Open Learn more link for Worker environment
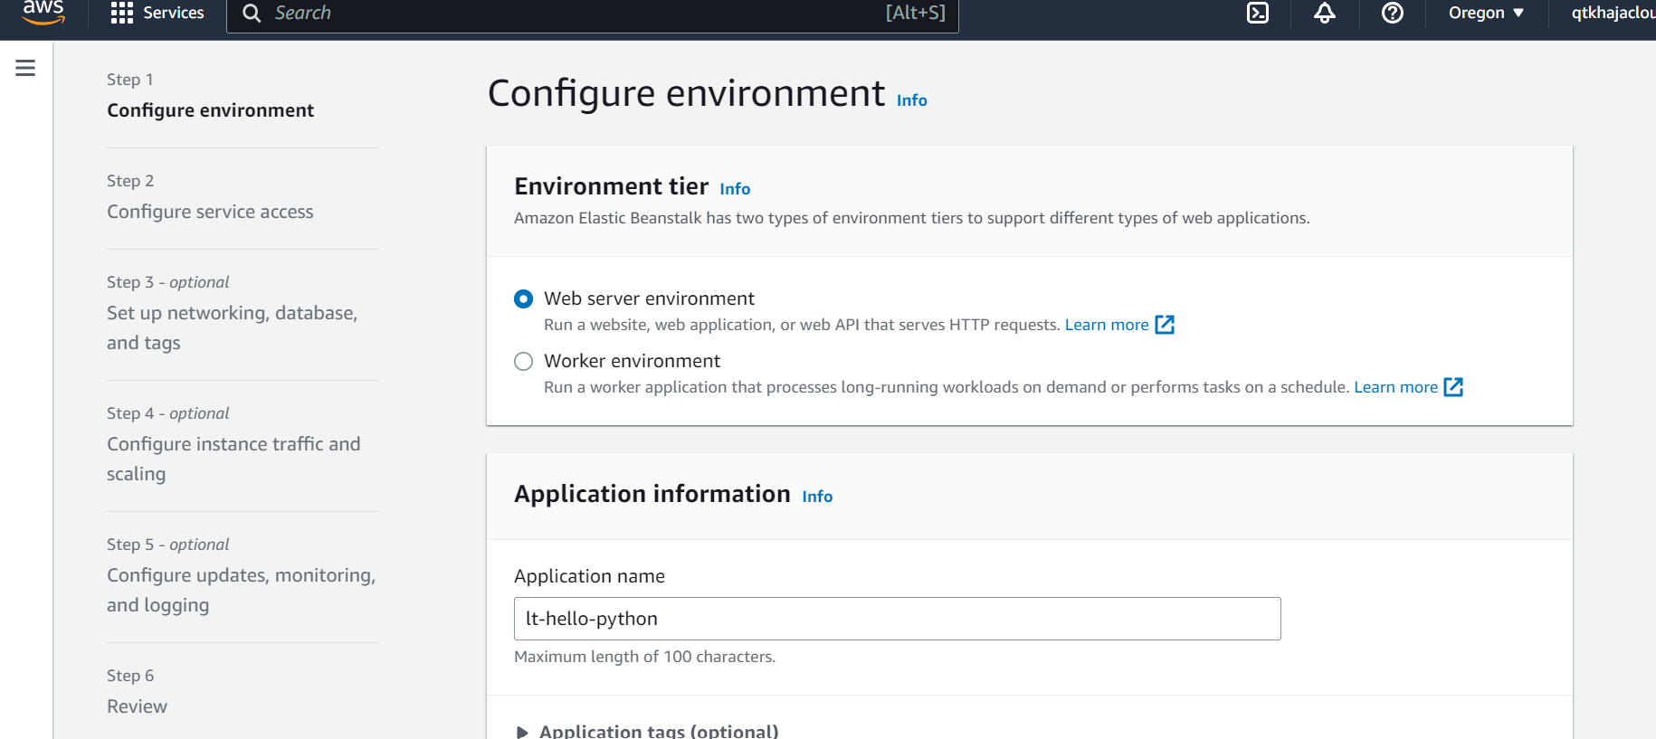 tap(1395, 387)
